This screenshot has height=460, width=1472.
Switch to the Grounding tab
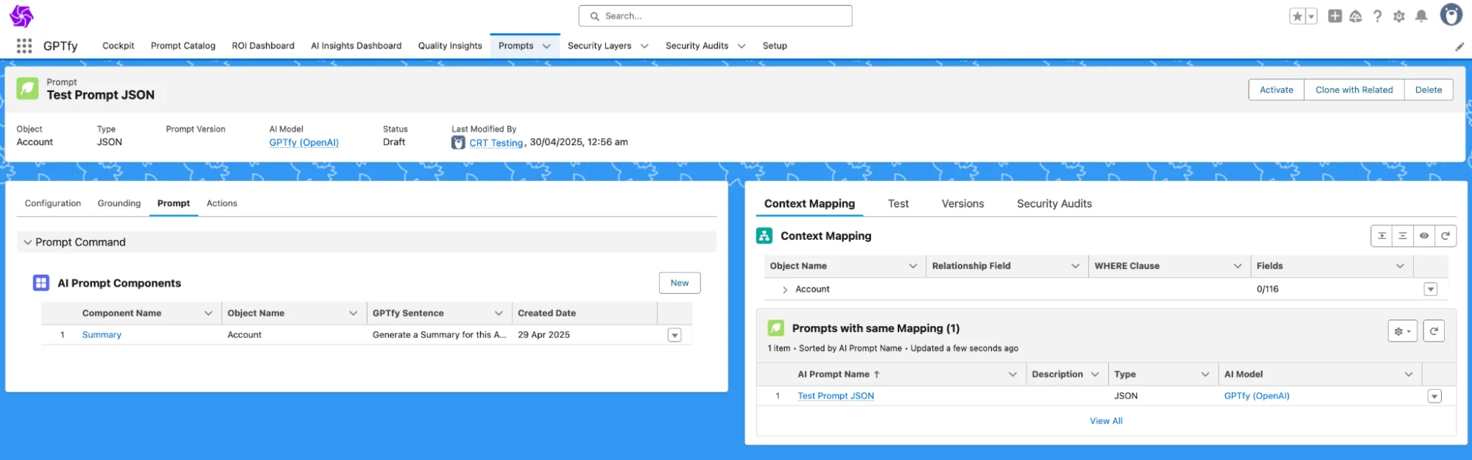coord(119,203)
